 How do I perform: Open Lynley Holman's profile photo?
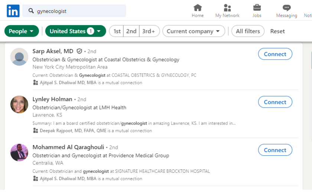point(19,105)
